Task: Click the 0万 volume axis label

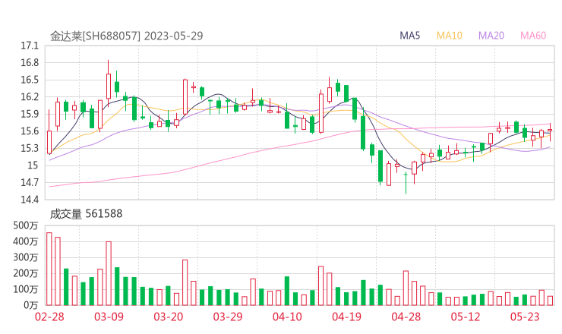Action: click(x=31, y=305)
